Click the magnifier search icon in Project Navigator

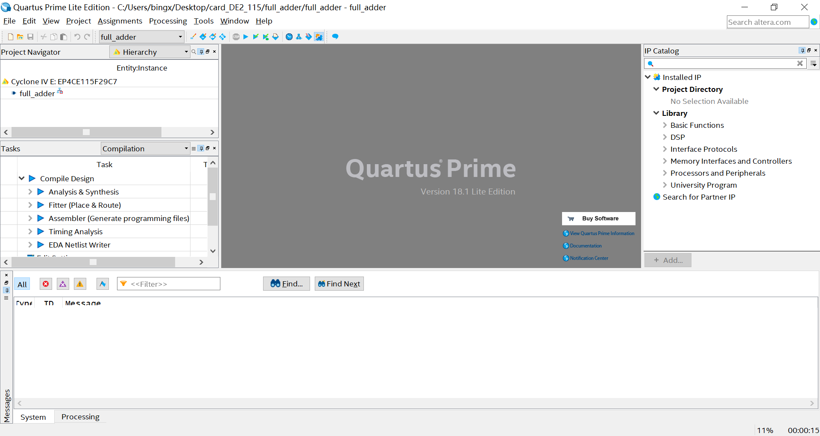194,52
